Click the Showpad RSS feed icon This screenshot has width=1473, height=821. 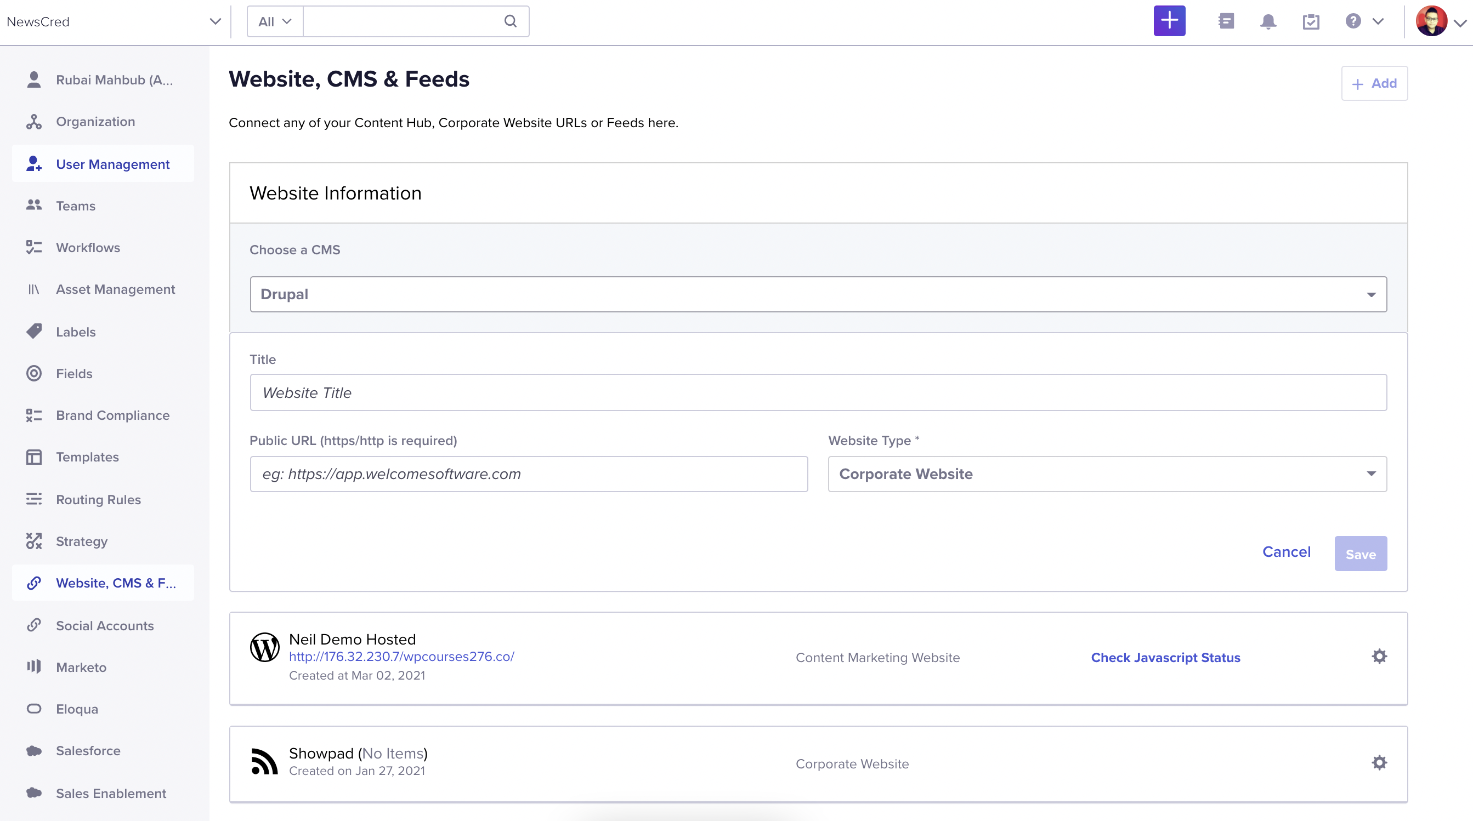264,761
